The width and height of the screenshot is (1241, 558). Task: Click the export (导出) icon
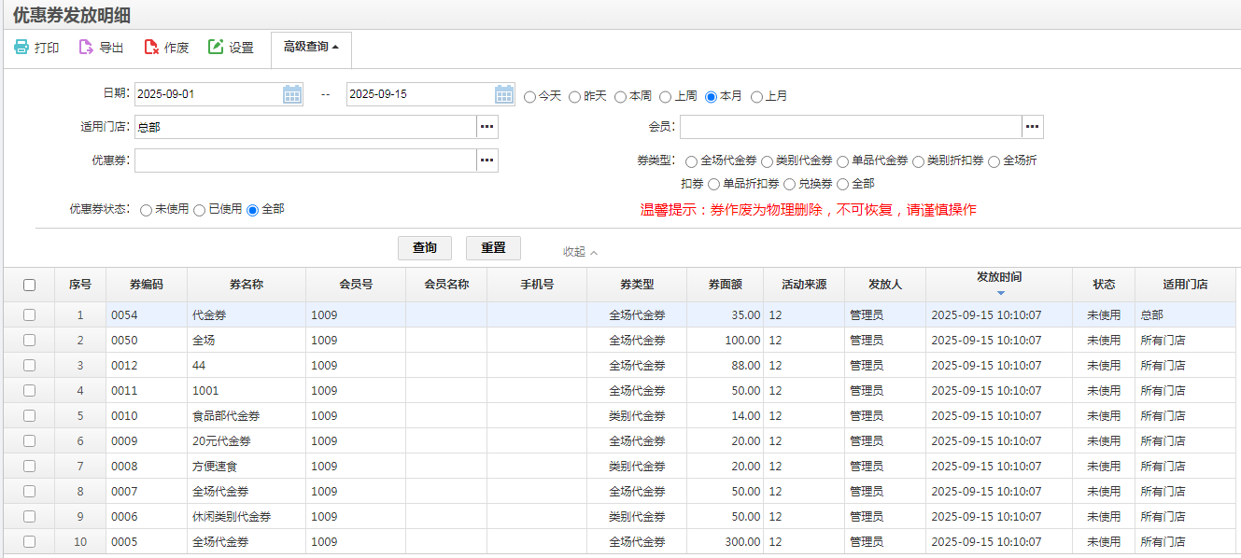(x=86, y=47)
